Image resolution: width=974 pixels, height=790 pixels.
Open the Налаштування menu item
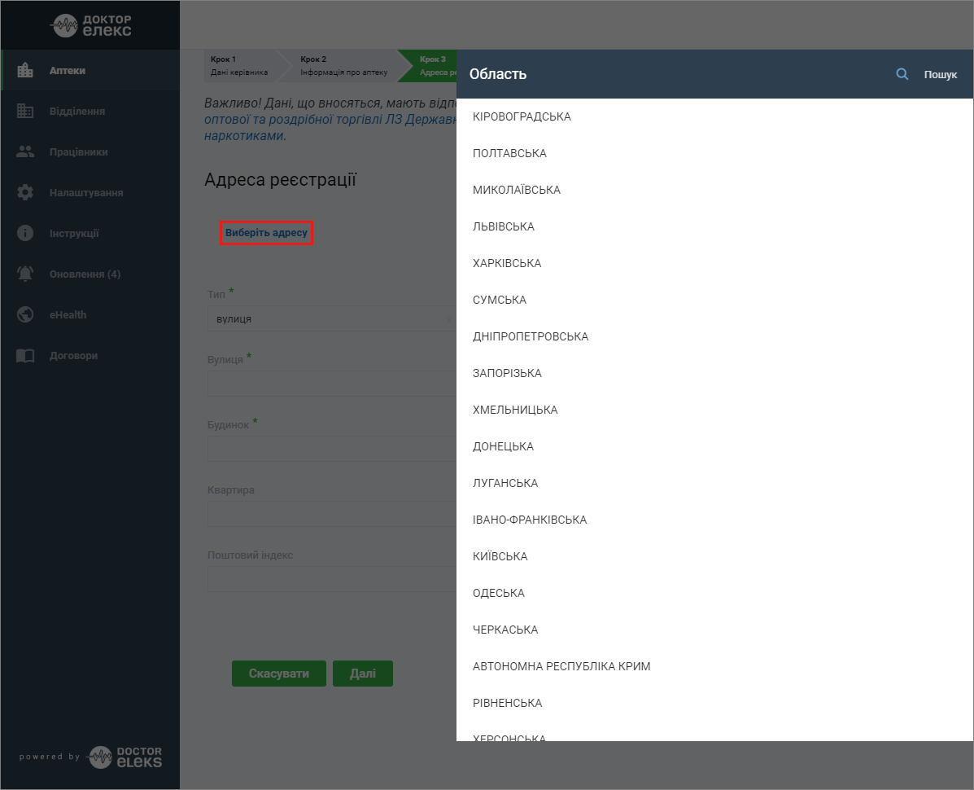90,193
